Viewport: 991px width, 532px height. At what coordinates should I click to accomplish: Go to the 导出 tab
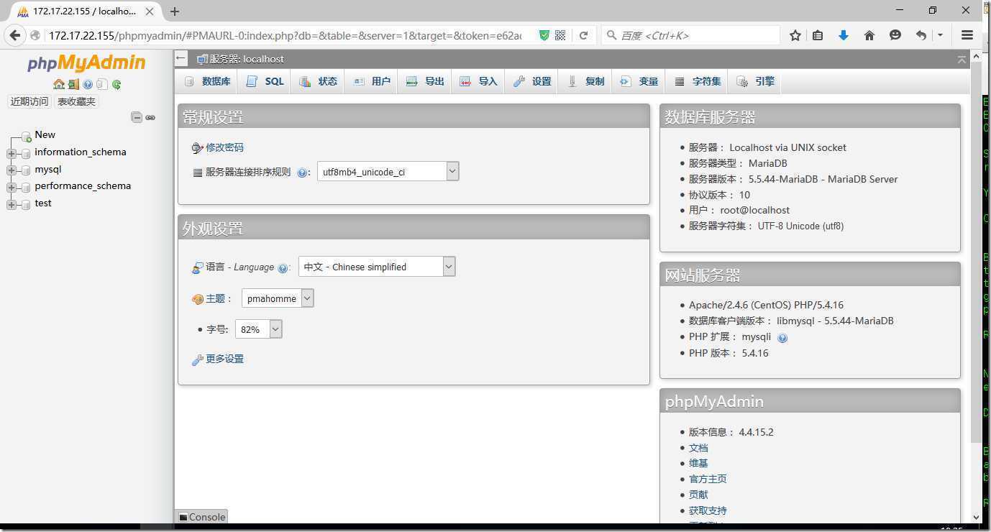[425, 81]
